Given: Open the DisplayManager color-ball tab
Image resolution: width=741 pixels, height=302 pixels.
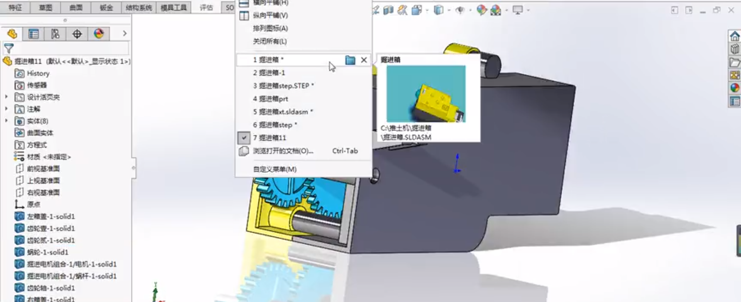Looking at the screenshot, I should pyautogui.click(x=99, y=34).
